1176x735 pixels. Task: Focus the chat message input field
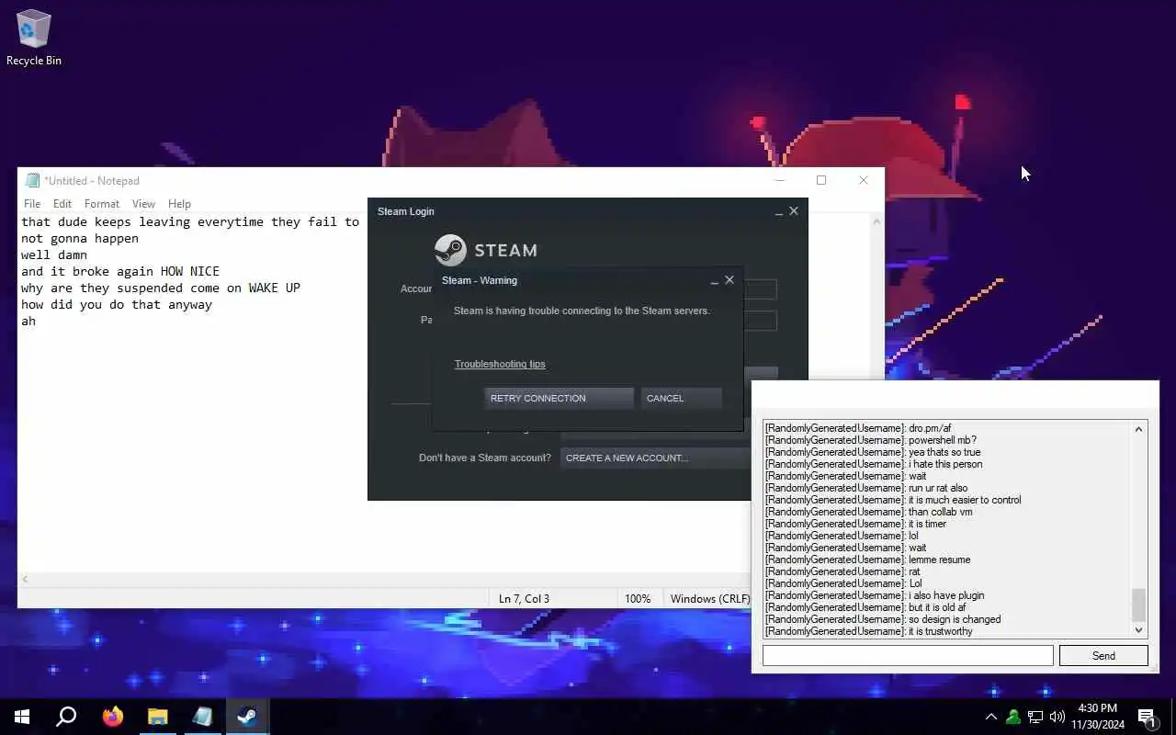point(908,655)
